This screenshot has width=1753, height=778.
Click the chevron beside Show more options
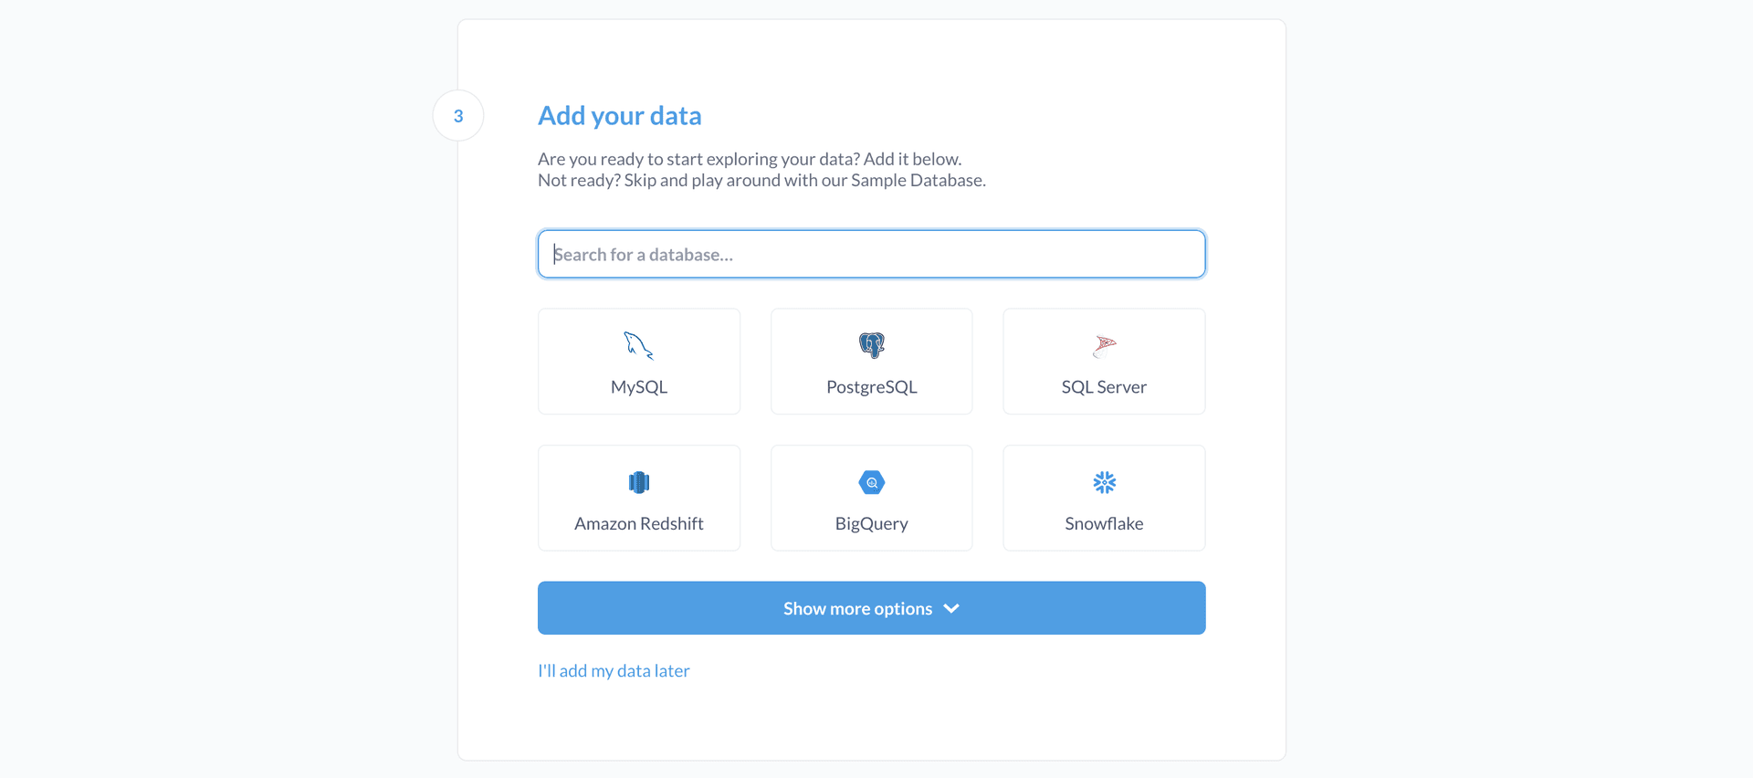click(x=951, y=608)
